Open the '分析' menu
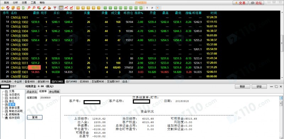 pyautogui.click(x=15, y=3)
